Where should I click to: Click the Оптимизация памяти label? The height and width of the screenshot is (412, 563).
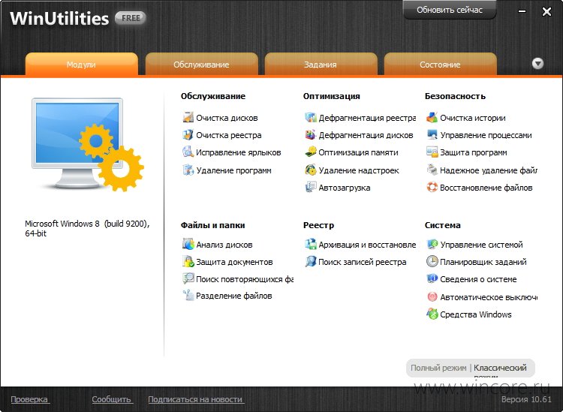(x=358, y=152)
